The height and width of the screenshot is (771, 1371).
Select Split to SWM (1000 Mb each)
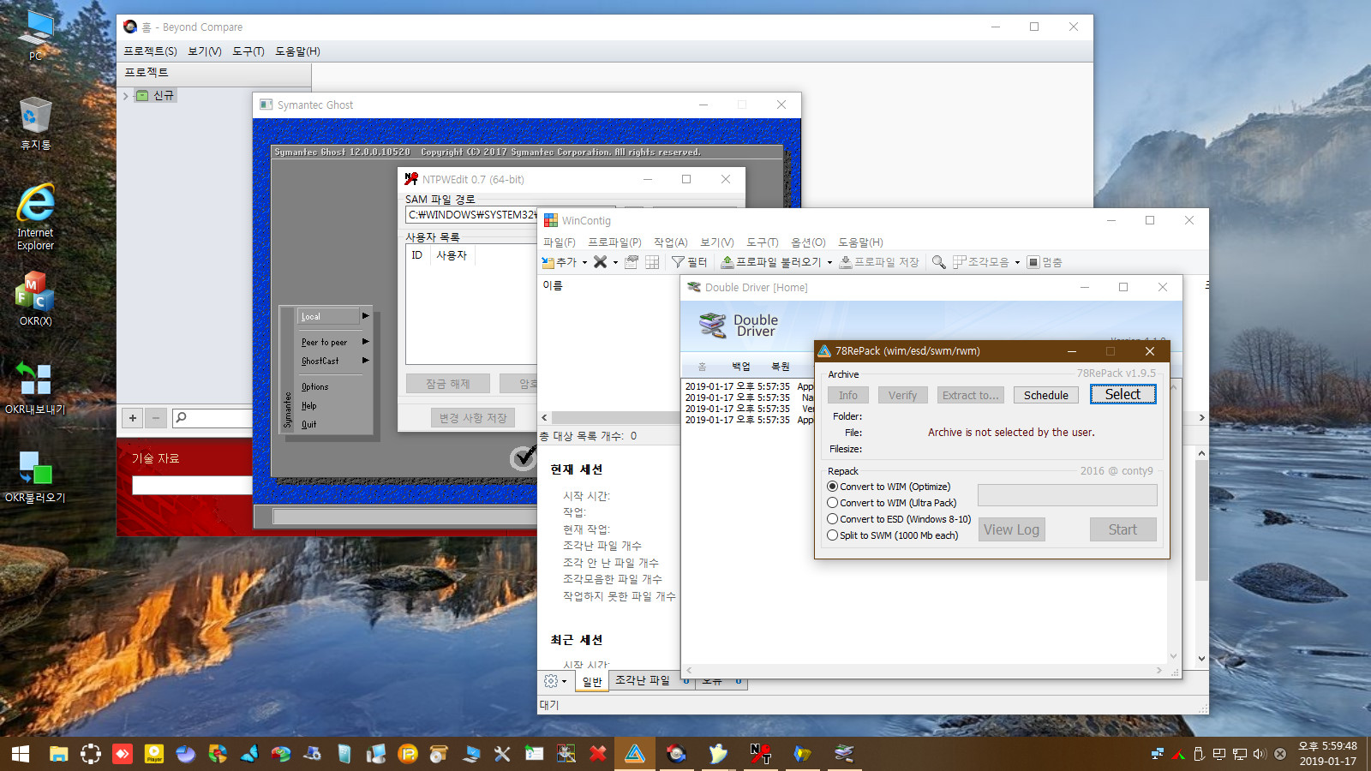click(892, 535)
